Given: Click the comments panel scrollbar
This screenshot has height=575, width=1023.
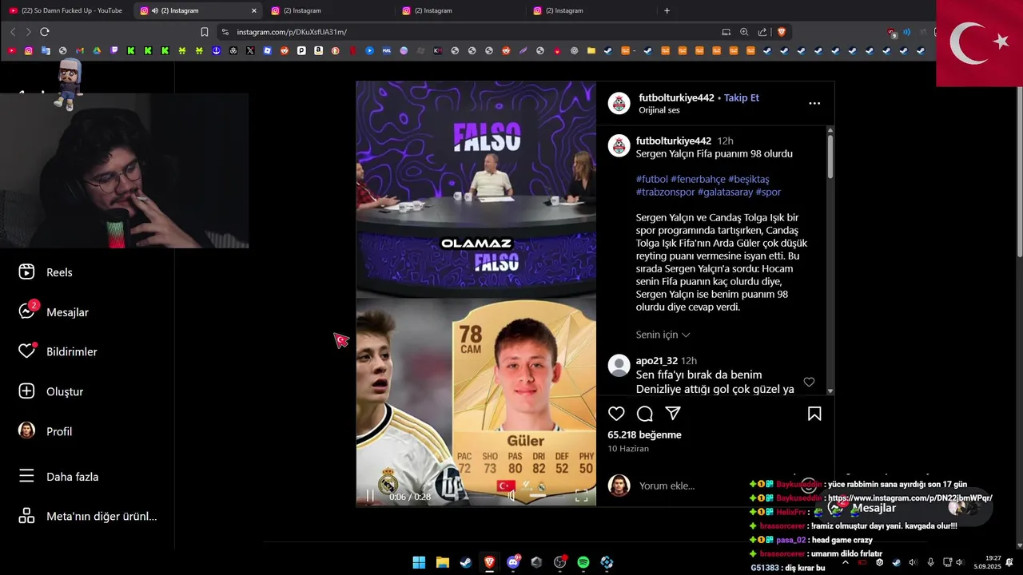Looking at the screenshot, I should pyautogui.click(x=830, y=156).
